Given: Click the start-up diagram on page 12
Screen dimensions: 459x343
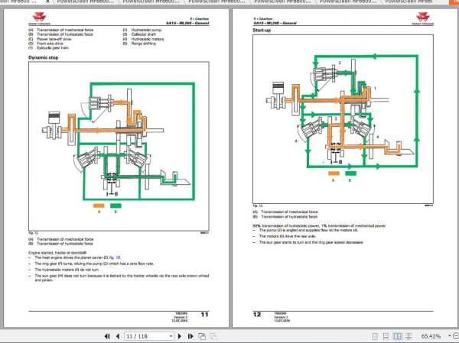Looking at the screenshot, I should click(343, 119).
